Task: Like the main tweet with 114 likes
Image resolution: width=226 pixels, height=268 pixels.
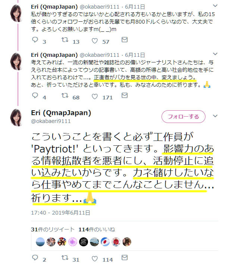Action: tap(95, 259)
